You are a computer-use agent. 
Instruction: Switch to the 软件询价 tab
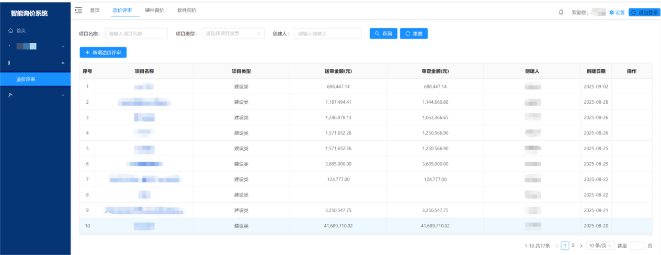pos(187,10)
